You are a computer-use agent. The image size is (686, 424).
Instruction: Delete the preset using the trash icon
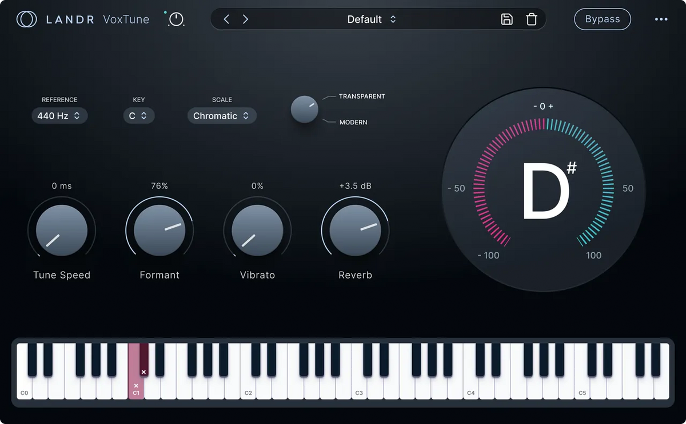coord(531,19)
